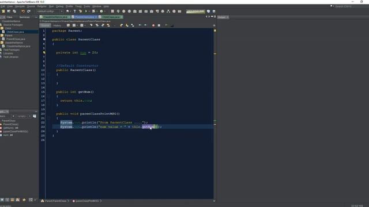
Task: Switch to the Files panel tab
Action: pos(10,17)
